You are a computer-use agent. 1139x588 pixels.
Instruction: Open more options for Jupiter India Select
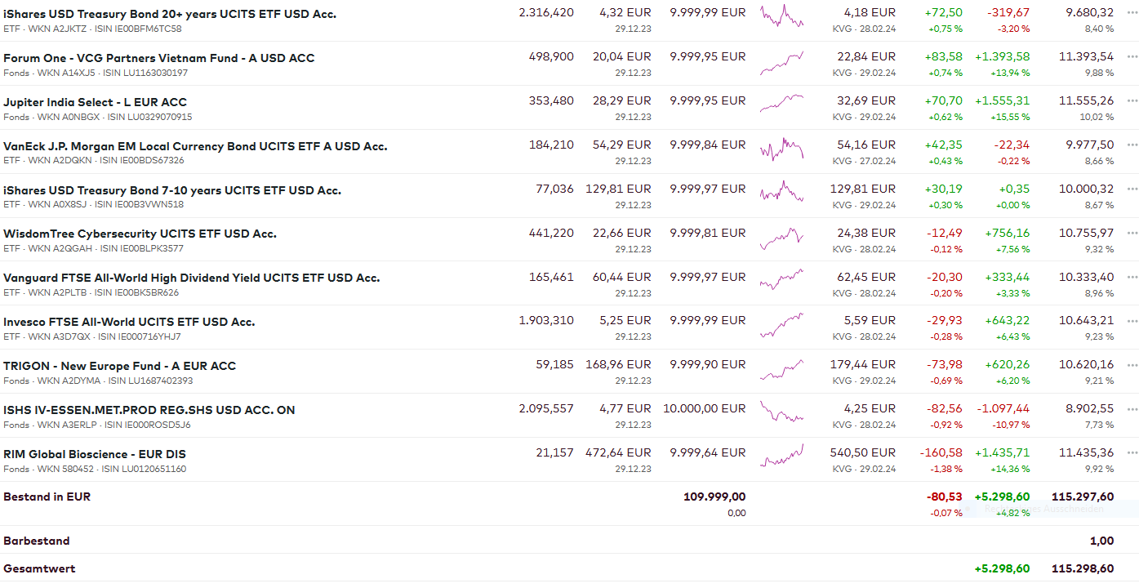tap(1131, 101)
